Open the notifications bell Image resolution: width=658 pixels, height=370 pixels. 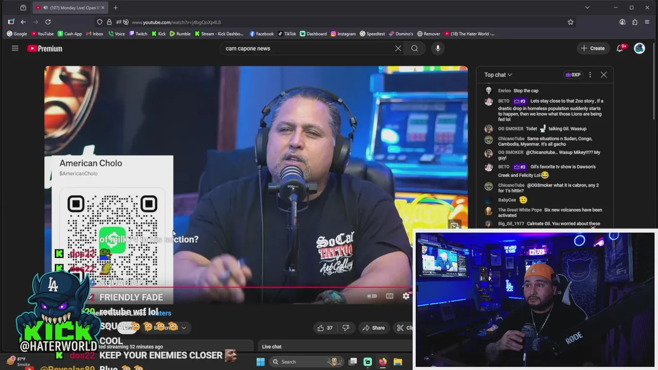pos(620,48)
